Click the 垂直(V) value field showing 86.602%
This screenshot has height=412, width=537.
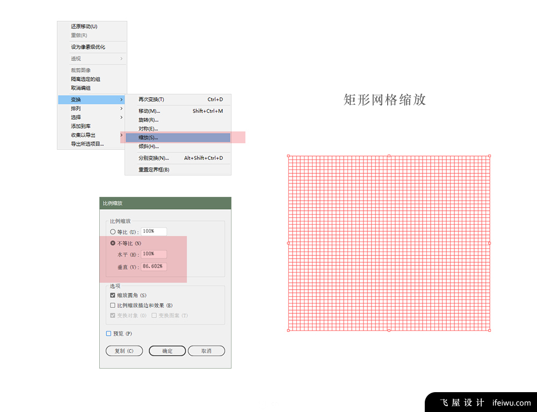[154, 267]
